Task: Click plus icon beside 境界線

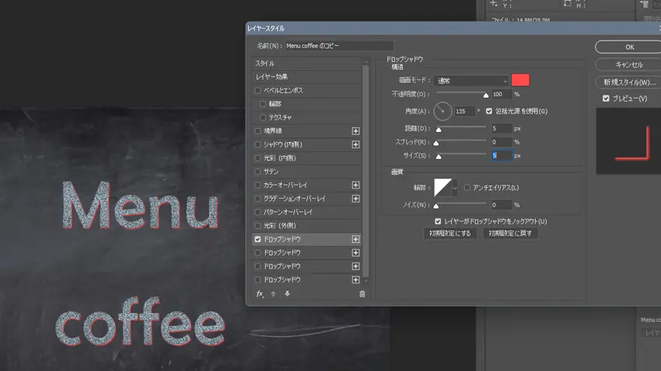Action: pos(356,131)
